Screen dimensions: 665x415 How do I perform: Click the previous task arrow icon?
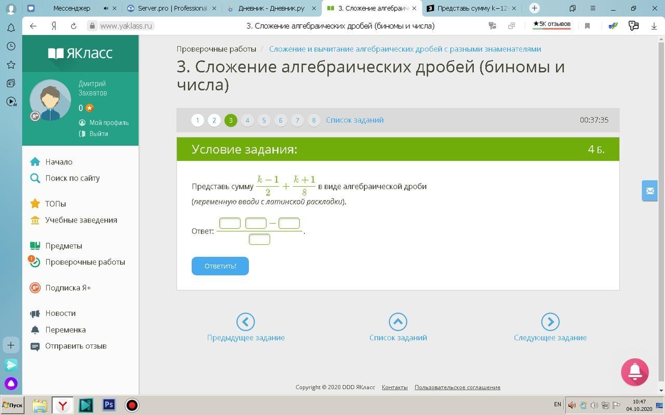[245, 322]
